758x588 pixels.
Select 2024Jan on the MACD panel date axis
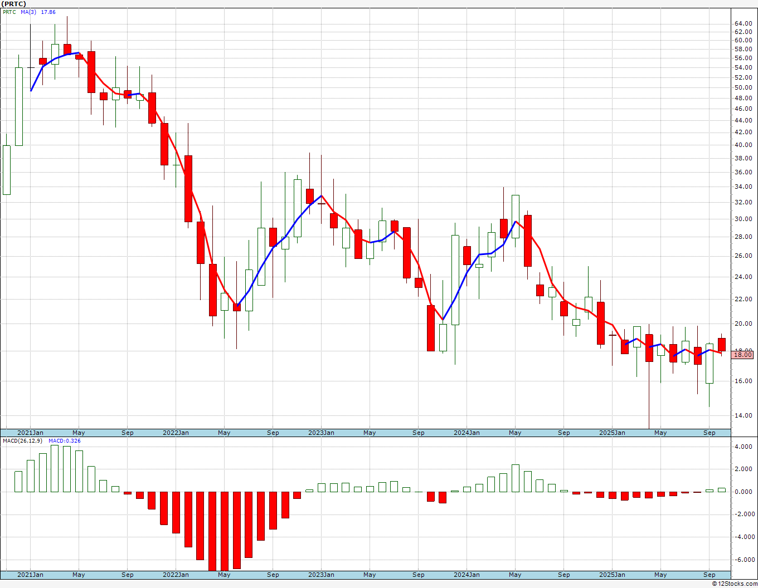[x=467, y=575]
